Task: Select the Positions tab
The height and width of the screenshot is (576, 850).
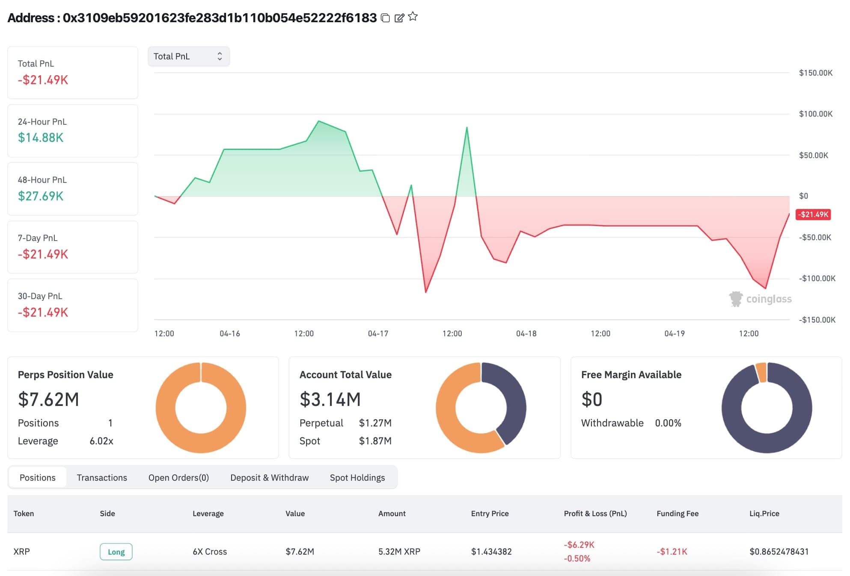Action: click(x=38, y=477)
